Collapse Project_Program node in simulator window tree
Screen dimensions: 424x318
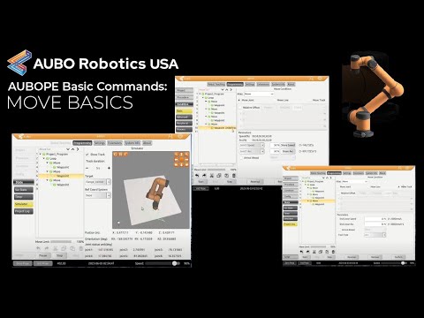pyautogui.click(x=41, y=154)
